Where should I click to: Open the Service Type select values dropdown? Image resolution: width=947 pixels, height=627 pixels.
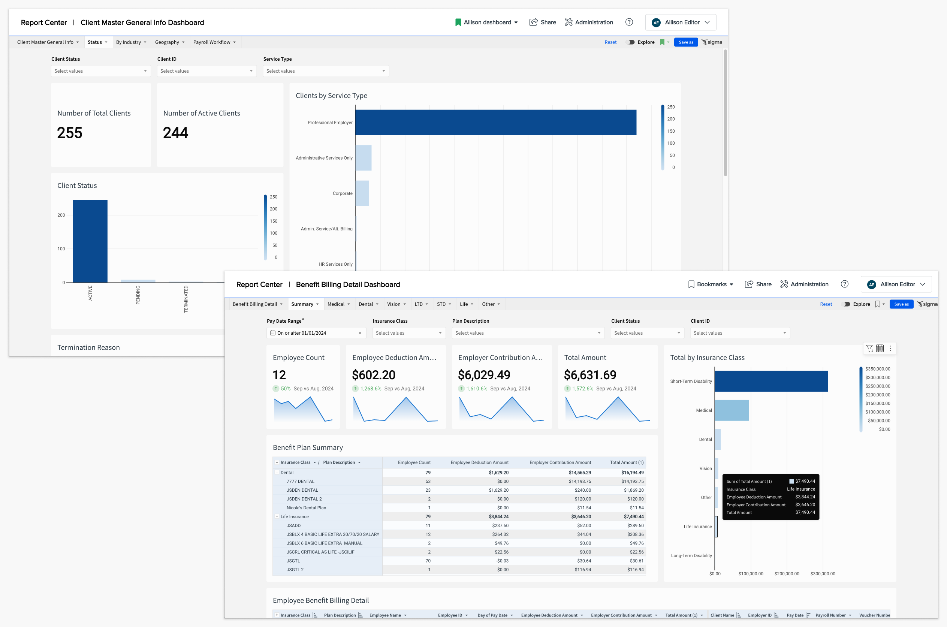click(325, 71)
